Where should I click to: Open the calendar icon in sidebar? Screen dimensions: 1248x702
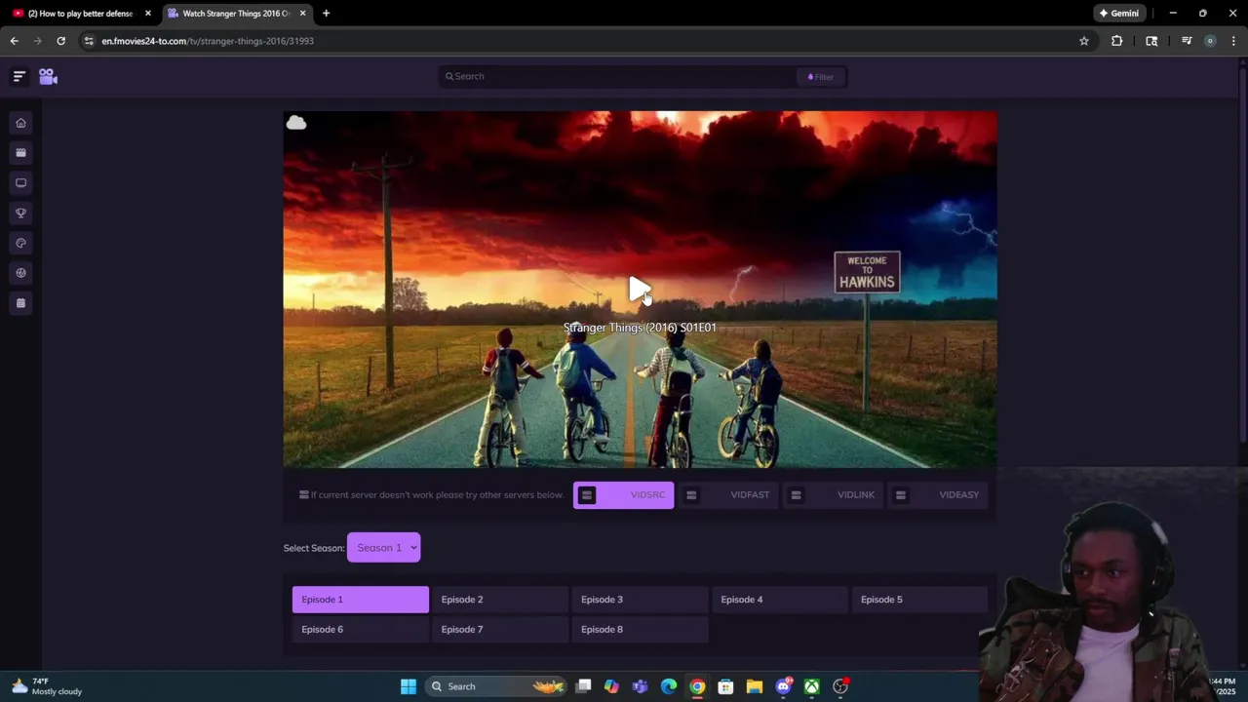pyautogui.click(x=20, y=303)
